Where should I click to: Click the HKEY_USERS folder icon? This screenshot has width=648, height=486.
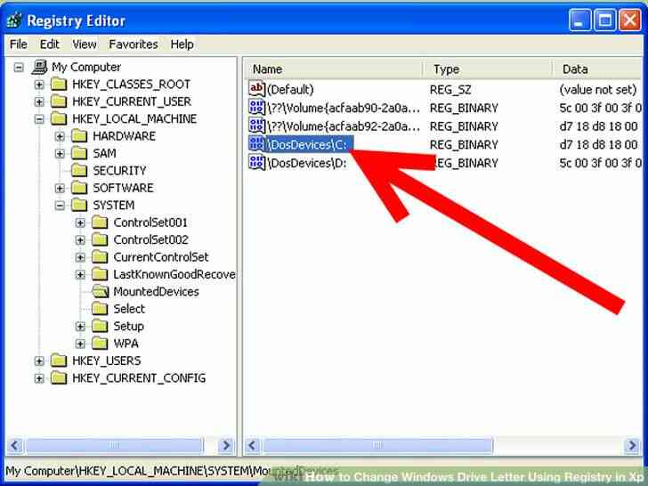point(59,361)
